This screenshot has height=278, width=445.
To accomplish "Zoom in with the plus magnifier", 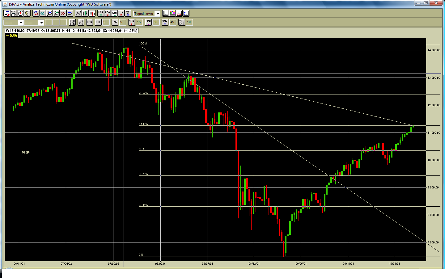I will [x=49, y=13].
